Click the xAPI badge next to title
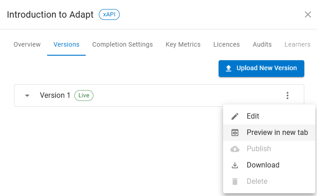 tap(109, 14)
